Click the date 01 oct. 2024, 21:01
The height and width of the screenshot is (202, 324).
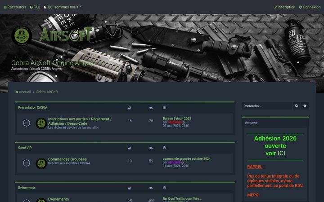[x=176, y=126]
